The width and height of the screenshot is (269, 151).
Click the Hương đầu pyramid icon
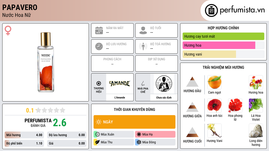point(192,82)
